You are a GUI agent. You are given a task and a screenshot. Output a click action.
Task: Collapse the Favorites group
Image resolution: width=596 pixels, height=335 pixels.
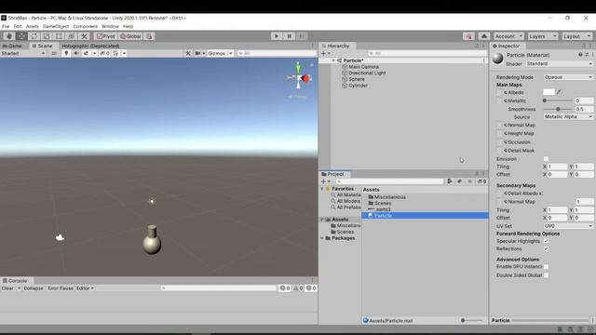click(x=322, y=188)
